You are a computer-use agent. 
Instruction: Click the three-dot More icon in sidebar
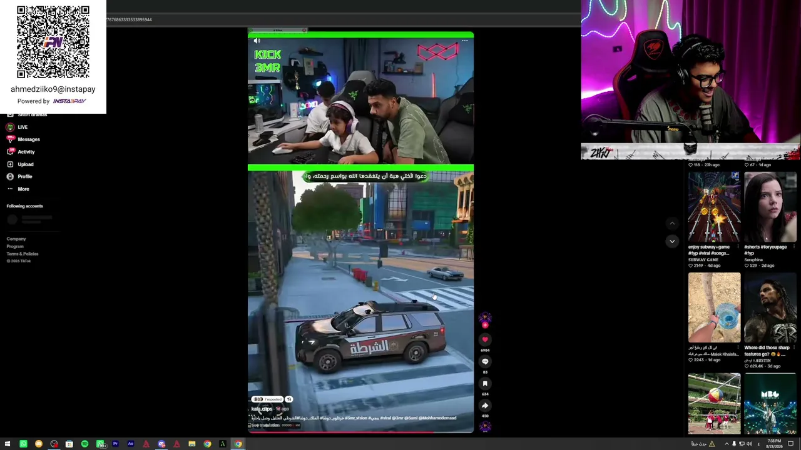[10, 189]
